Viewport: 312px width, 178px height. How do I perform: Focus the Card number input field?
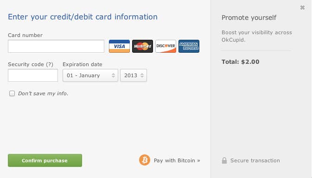[x=56, y=46]
